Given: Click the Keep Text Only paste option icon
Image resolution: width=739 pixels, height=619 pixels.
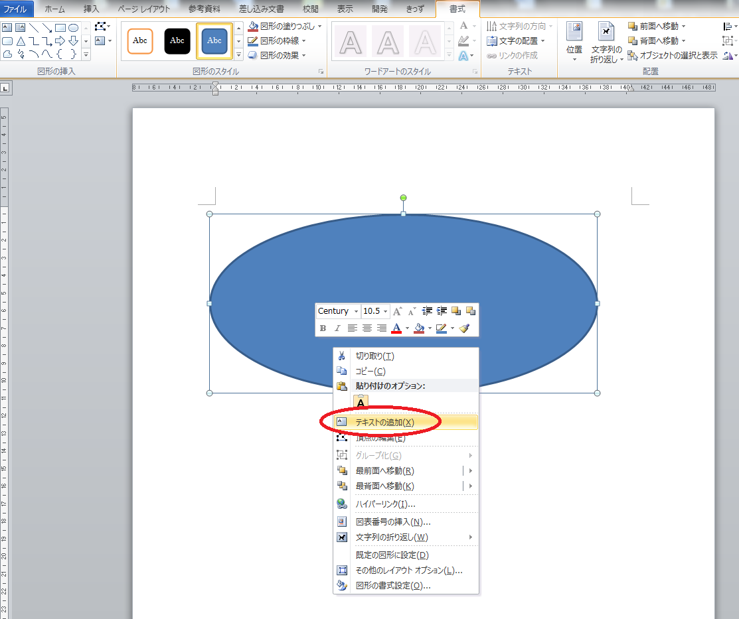Looking at the screenshot, I should pyautogui.click(x=361, y=402).
